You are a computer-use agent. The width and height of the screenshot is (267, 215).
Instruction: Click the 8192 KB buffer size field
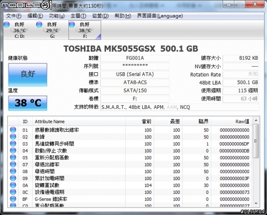pyautogui.click(x=241, y=58)
